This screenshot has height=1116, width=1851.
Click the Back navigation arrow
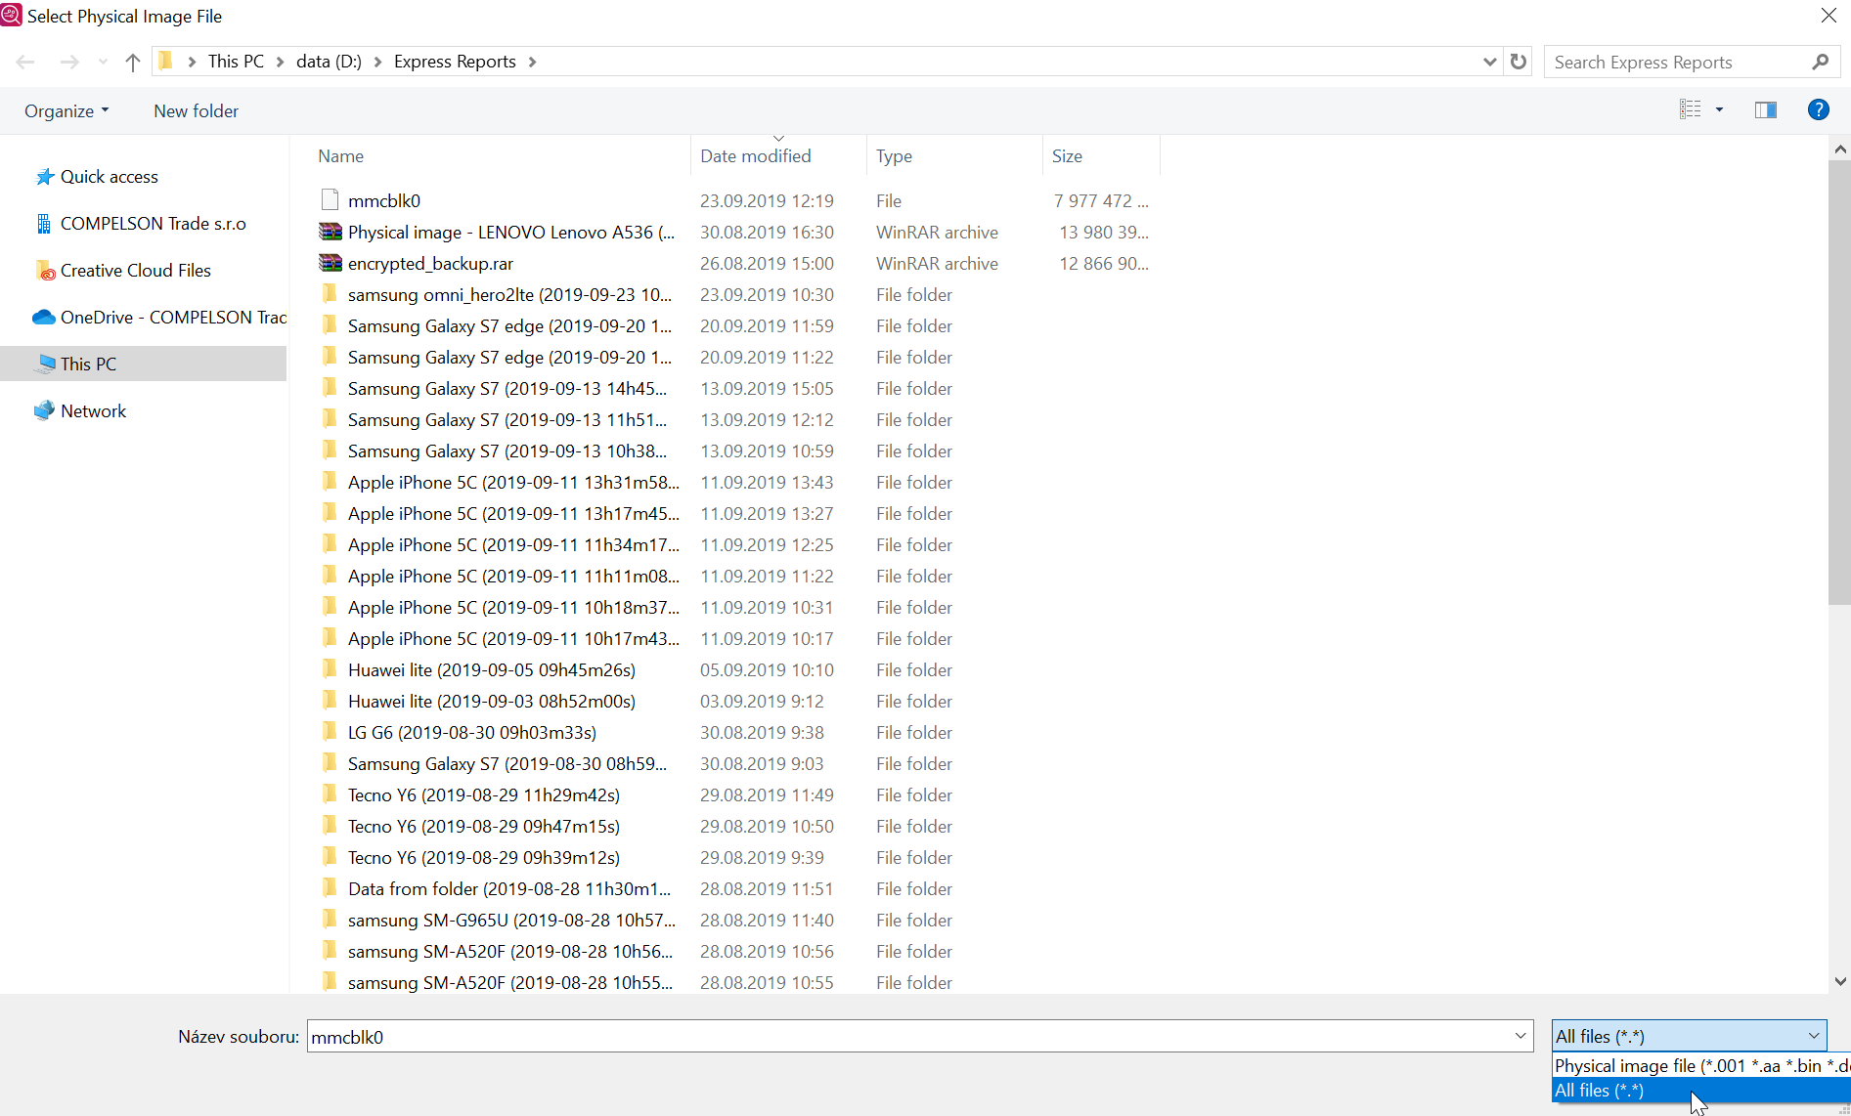(25, 63)
